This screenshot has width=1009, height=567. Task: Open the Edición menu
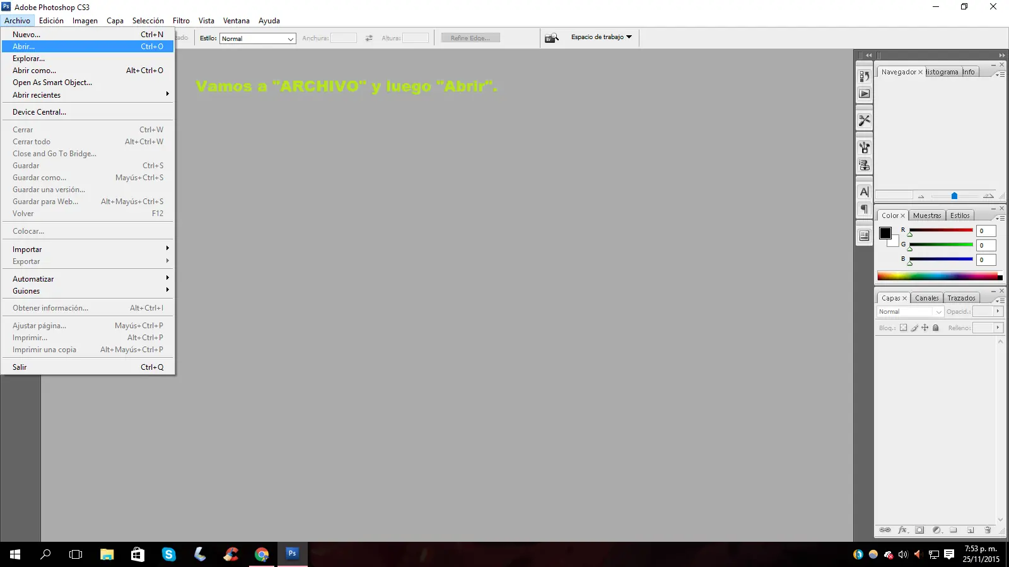pyautogui.click(x=51, y=21)
